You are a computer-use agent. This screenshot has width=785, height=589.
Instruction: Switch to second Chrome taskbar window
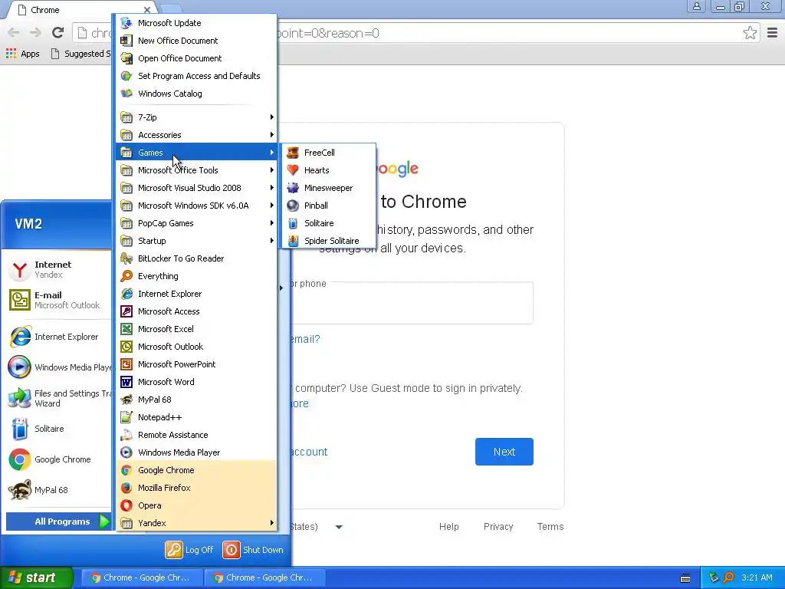[x=264, y=577]
